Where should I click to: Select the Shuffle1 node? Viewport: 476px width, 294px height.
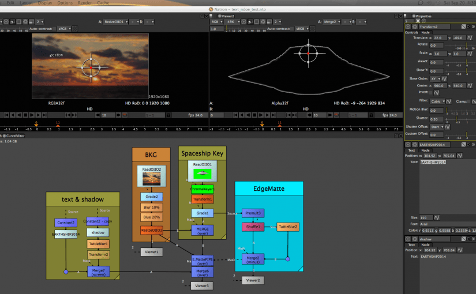[x=253, y=227]
